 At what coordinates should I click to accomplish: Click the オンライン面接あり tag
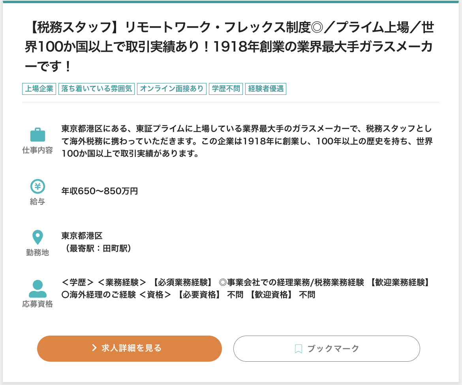point(172,89)
